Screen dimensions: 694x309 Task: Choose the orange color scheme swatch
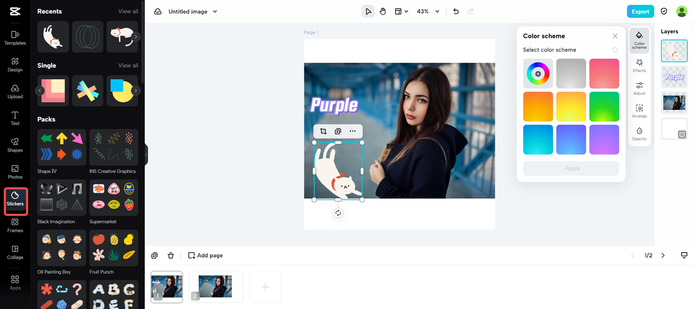pyautogui.click(x=538, y=107)
